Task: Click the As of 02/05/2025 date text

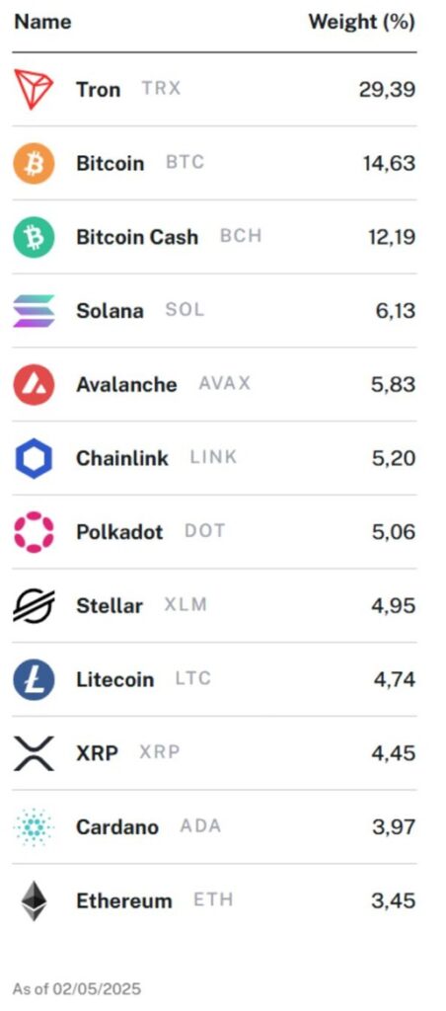Action: [x=77, y=989]
